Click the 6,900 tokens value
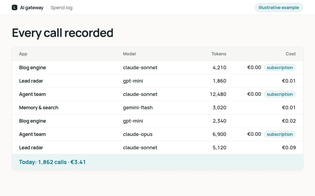This screenshot has height=196, width=315. point(219,134)
